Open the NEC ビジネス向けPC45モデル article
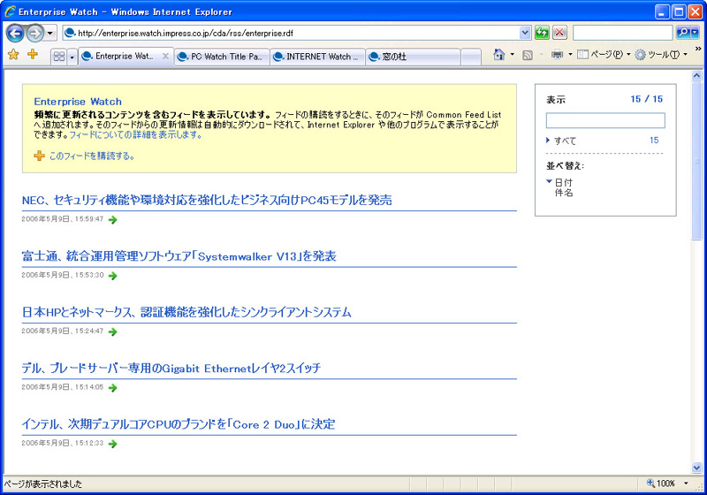The width and height of the screenshot is (707, 495). tap(207, 200)
